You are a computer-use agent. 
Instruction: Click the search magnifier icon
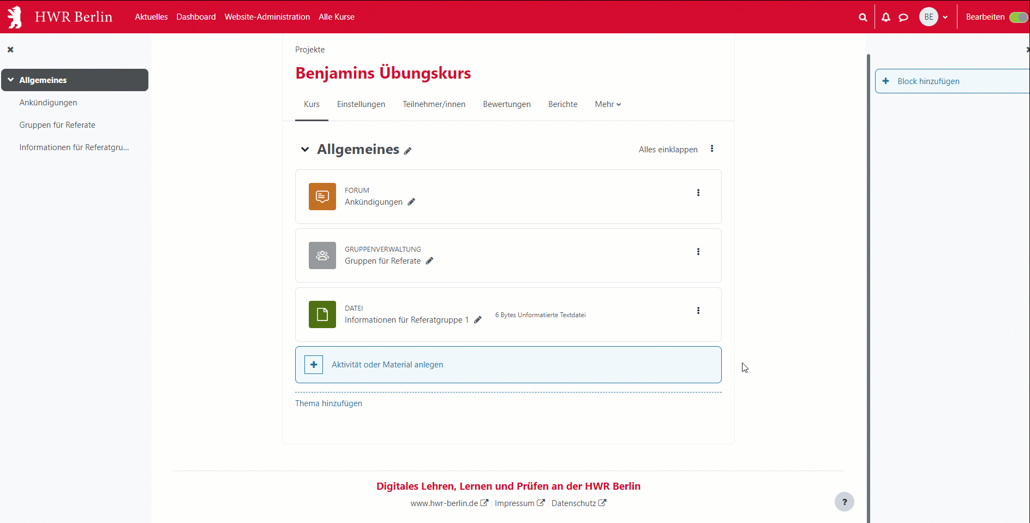click(x=863, y=17)
